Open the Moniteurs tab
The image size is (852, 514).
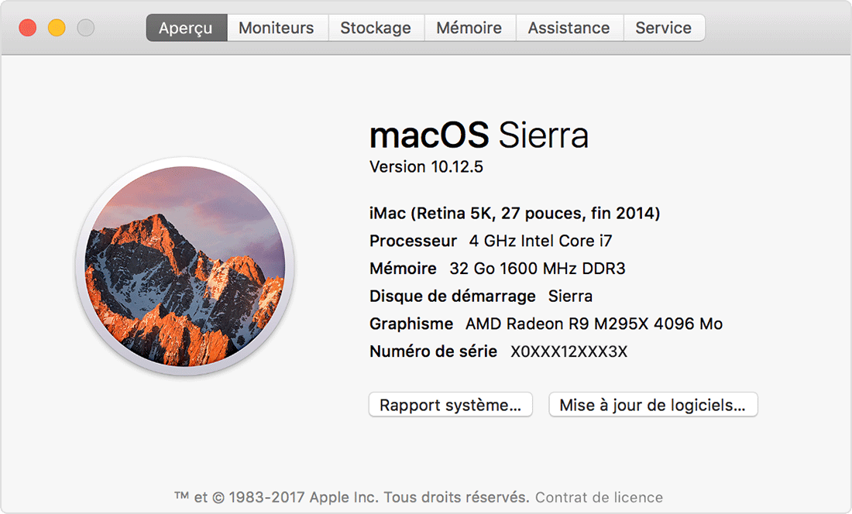click(277, 28)
